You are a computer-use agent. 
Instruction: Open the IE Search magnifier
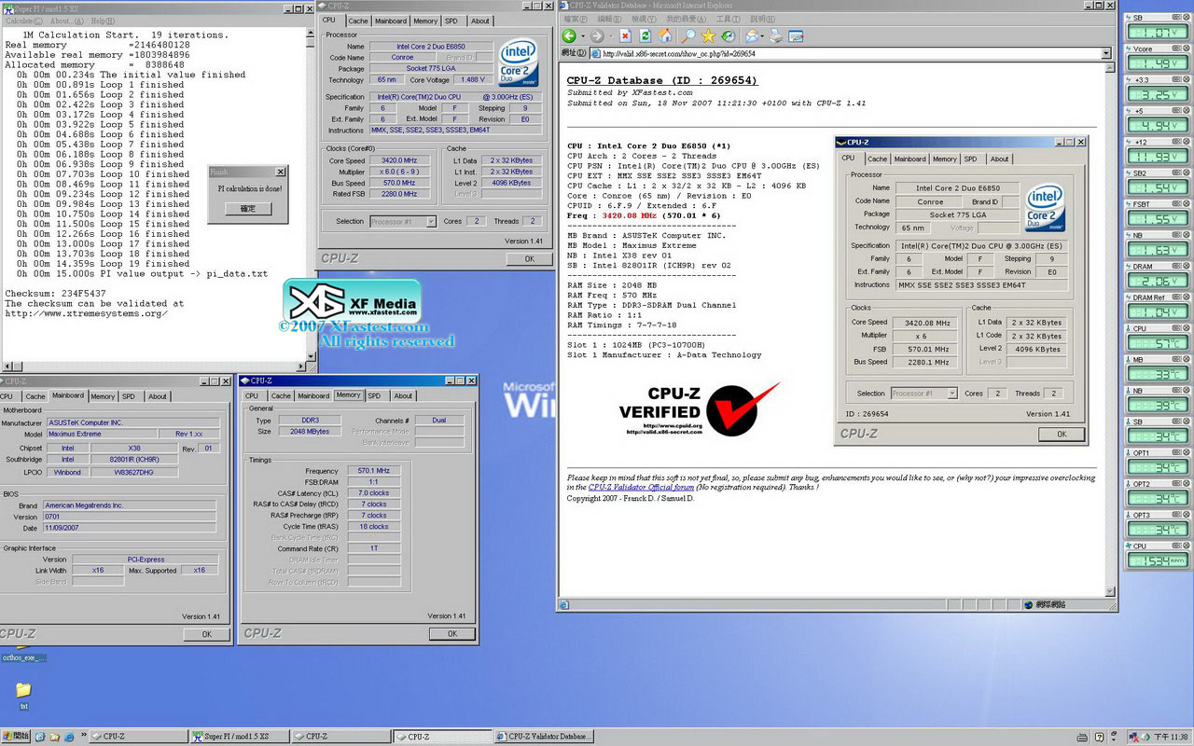[687, 36]
